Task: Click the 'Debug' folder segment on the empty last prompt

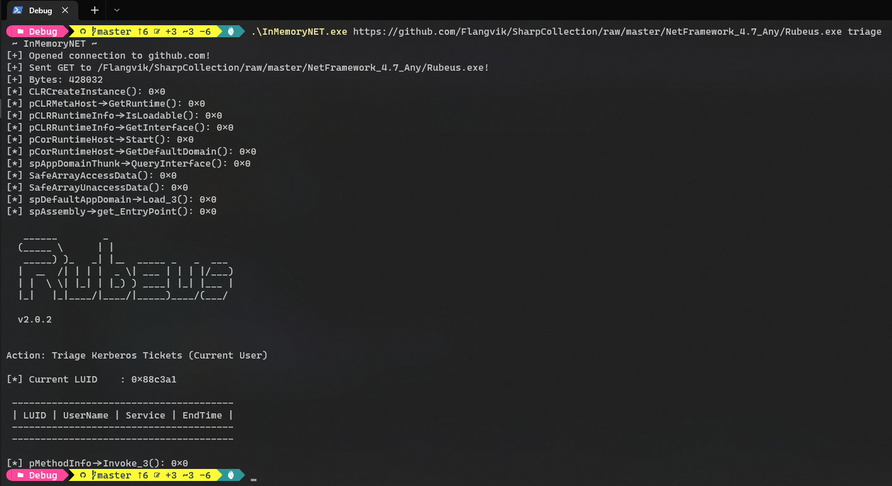Action: coord(38,475)
